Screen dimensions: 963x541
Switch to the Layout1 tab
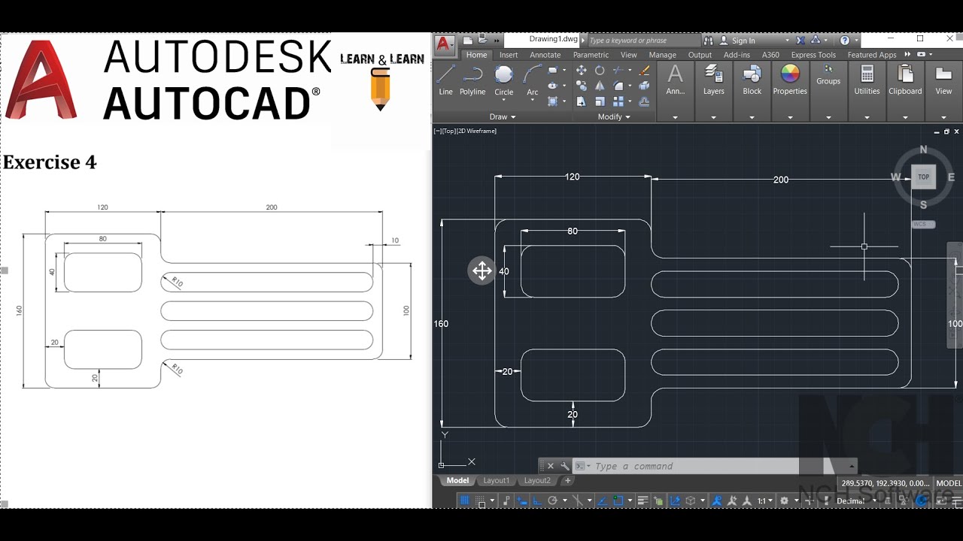(496, 481)
